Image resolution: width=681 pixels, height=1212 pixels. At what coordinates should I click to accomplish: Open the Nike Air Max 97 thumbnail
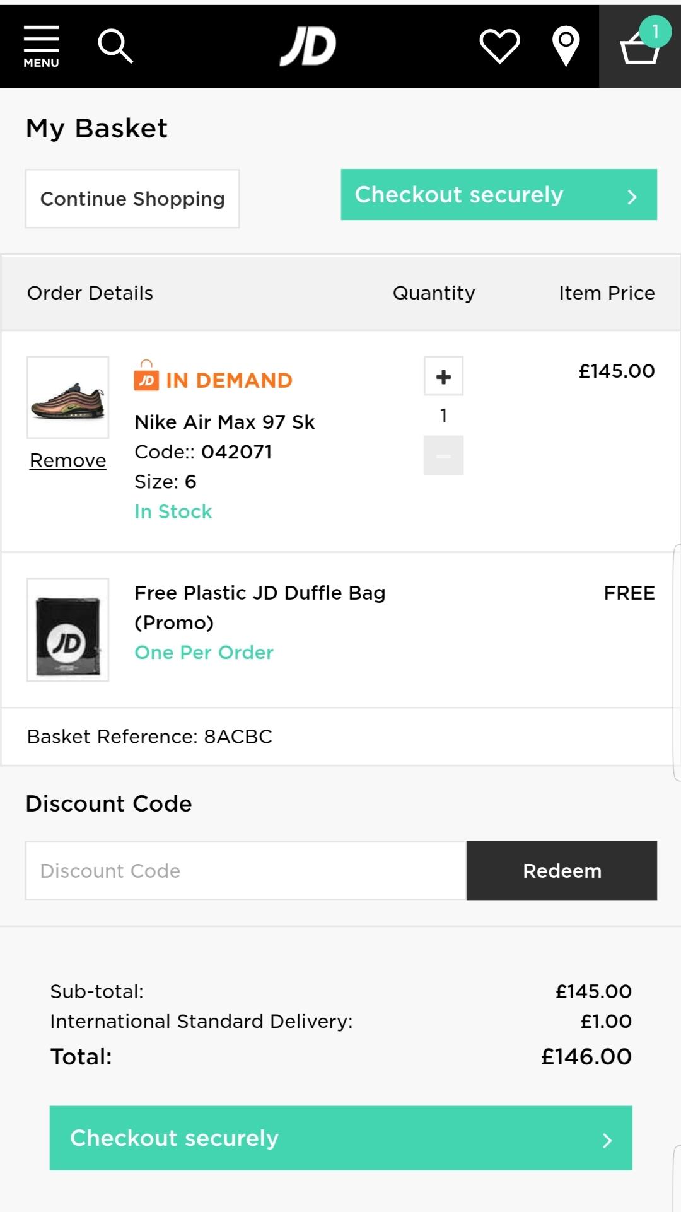click(68, 397)
